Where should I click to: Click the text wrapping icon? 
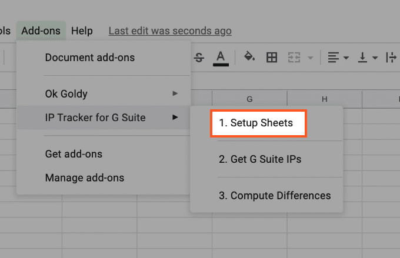pyautogui.click(x=391, y=58)
